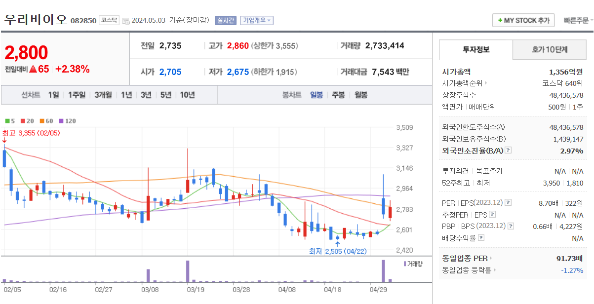Show the 일봉 candlestick chart
Viewport: 594px width, 304px height.
317,95
